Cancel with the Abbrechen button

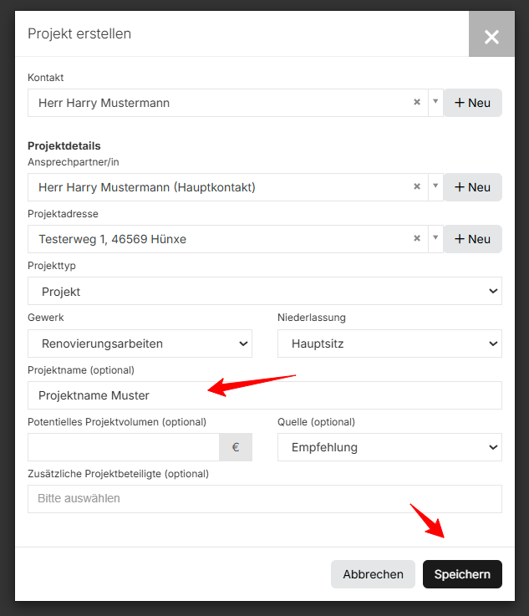(x=373, y=574)
